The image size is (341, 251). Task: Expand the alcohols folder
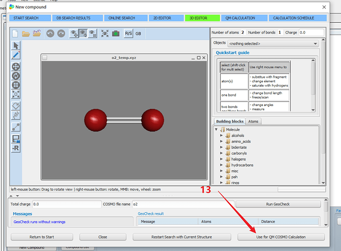tap(221, 135)
